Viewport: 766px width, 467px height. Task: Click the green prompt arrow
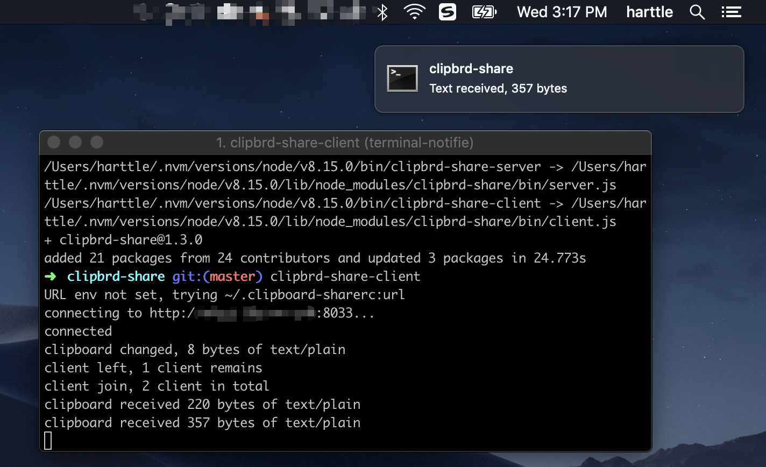(51, 277)
